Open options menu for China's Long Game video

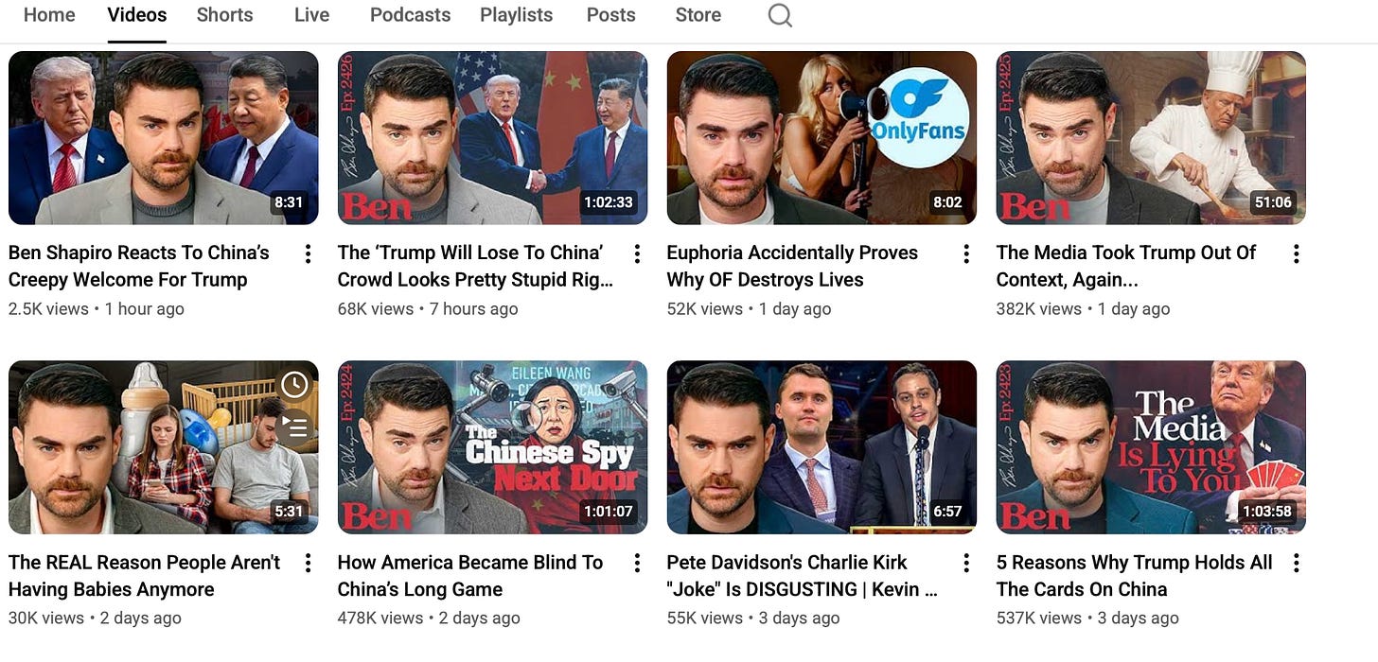[x=637, y=564]
